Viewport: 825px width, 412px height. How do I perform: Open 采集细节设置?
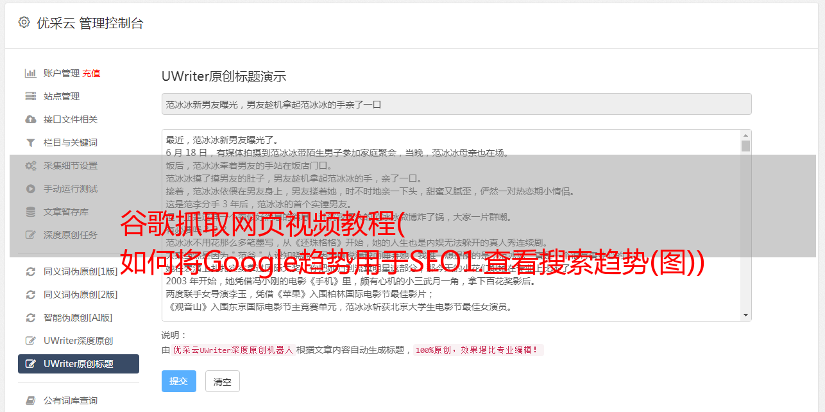(x=71, y=166)
